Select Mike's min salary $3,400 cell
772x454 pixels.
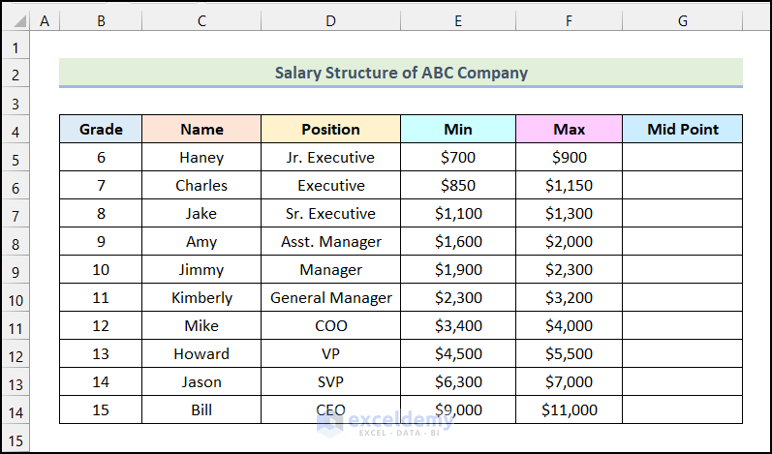(x=458, y=326)
